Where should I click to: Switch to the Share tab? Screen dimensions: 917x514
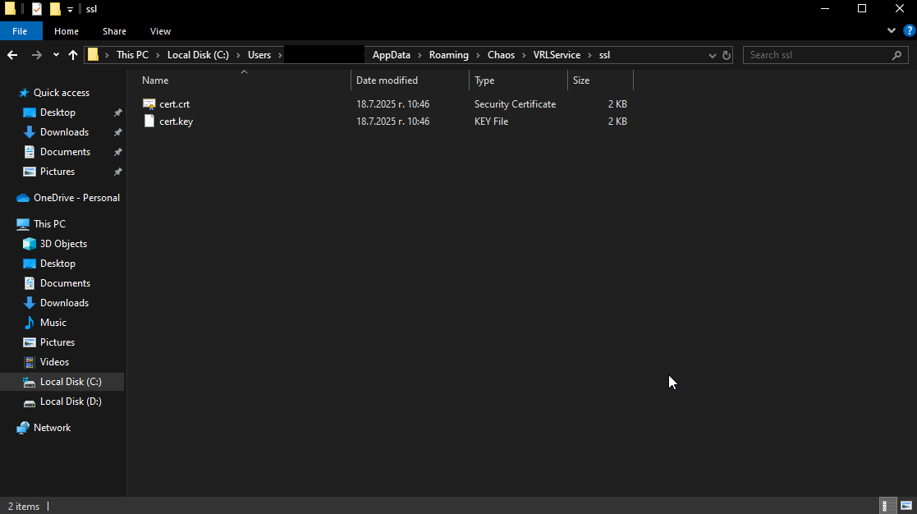114,30
